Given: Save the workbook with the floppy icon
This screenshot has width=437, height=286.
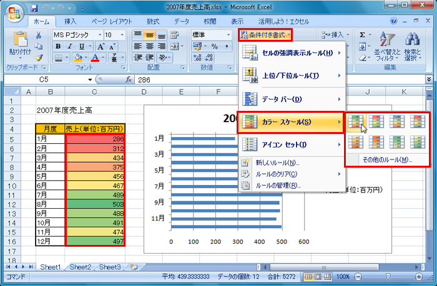Looking at the screenshot, I should click(x=34, y=8).
